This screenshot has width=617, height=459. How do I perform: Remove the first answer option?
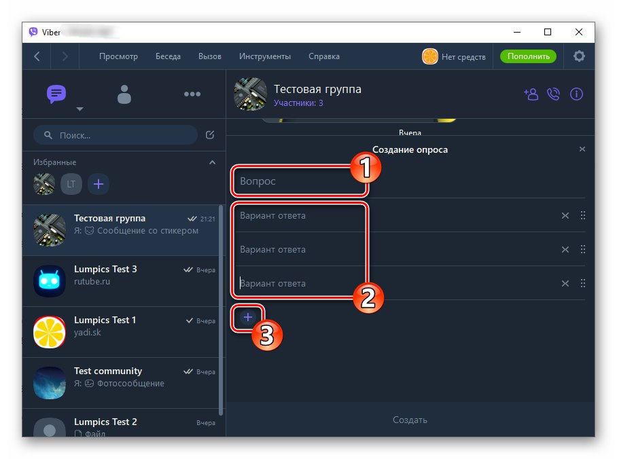[x=565, y=215]
